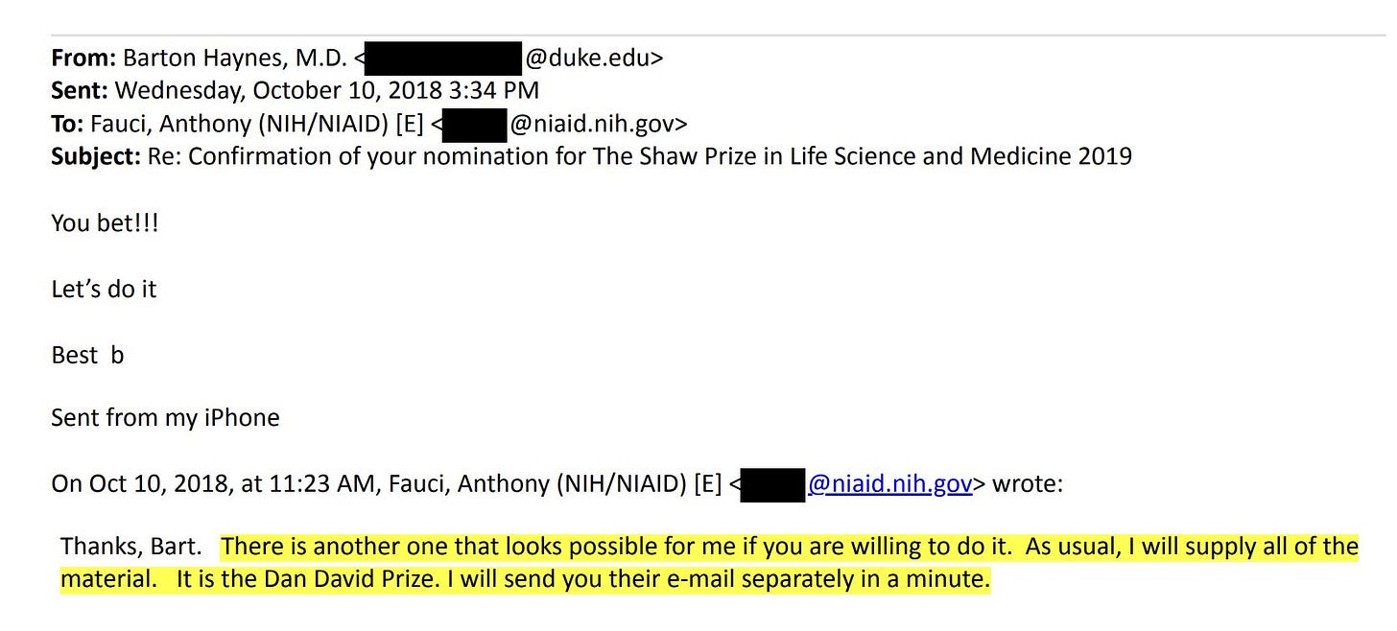Click "Thanks, Bart." in quoted reply
The height and width of the screenshot is (631, 1397).
(x=131, y=548)
